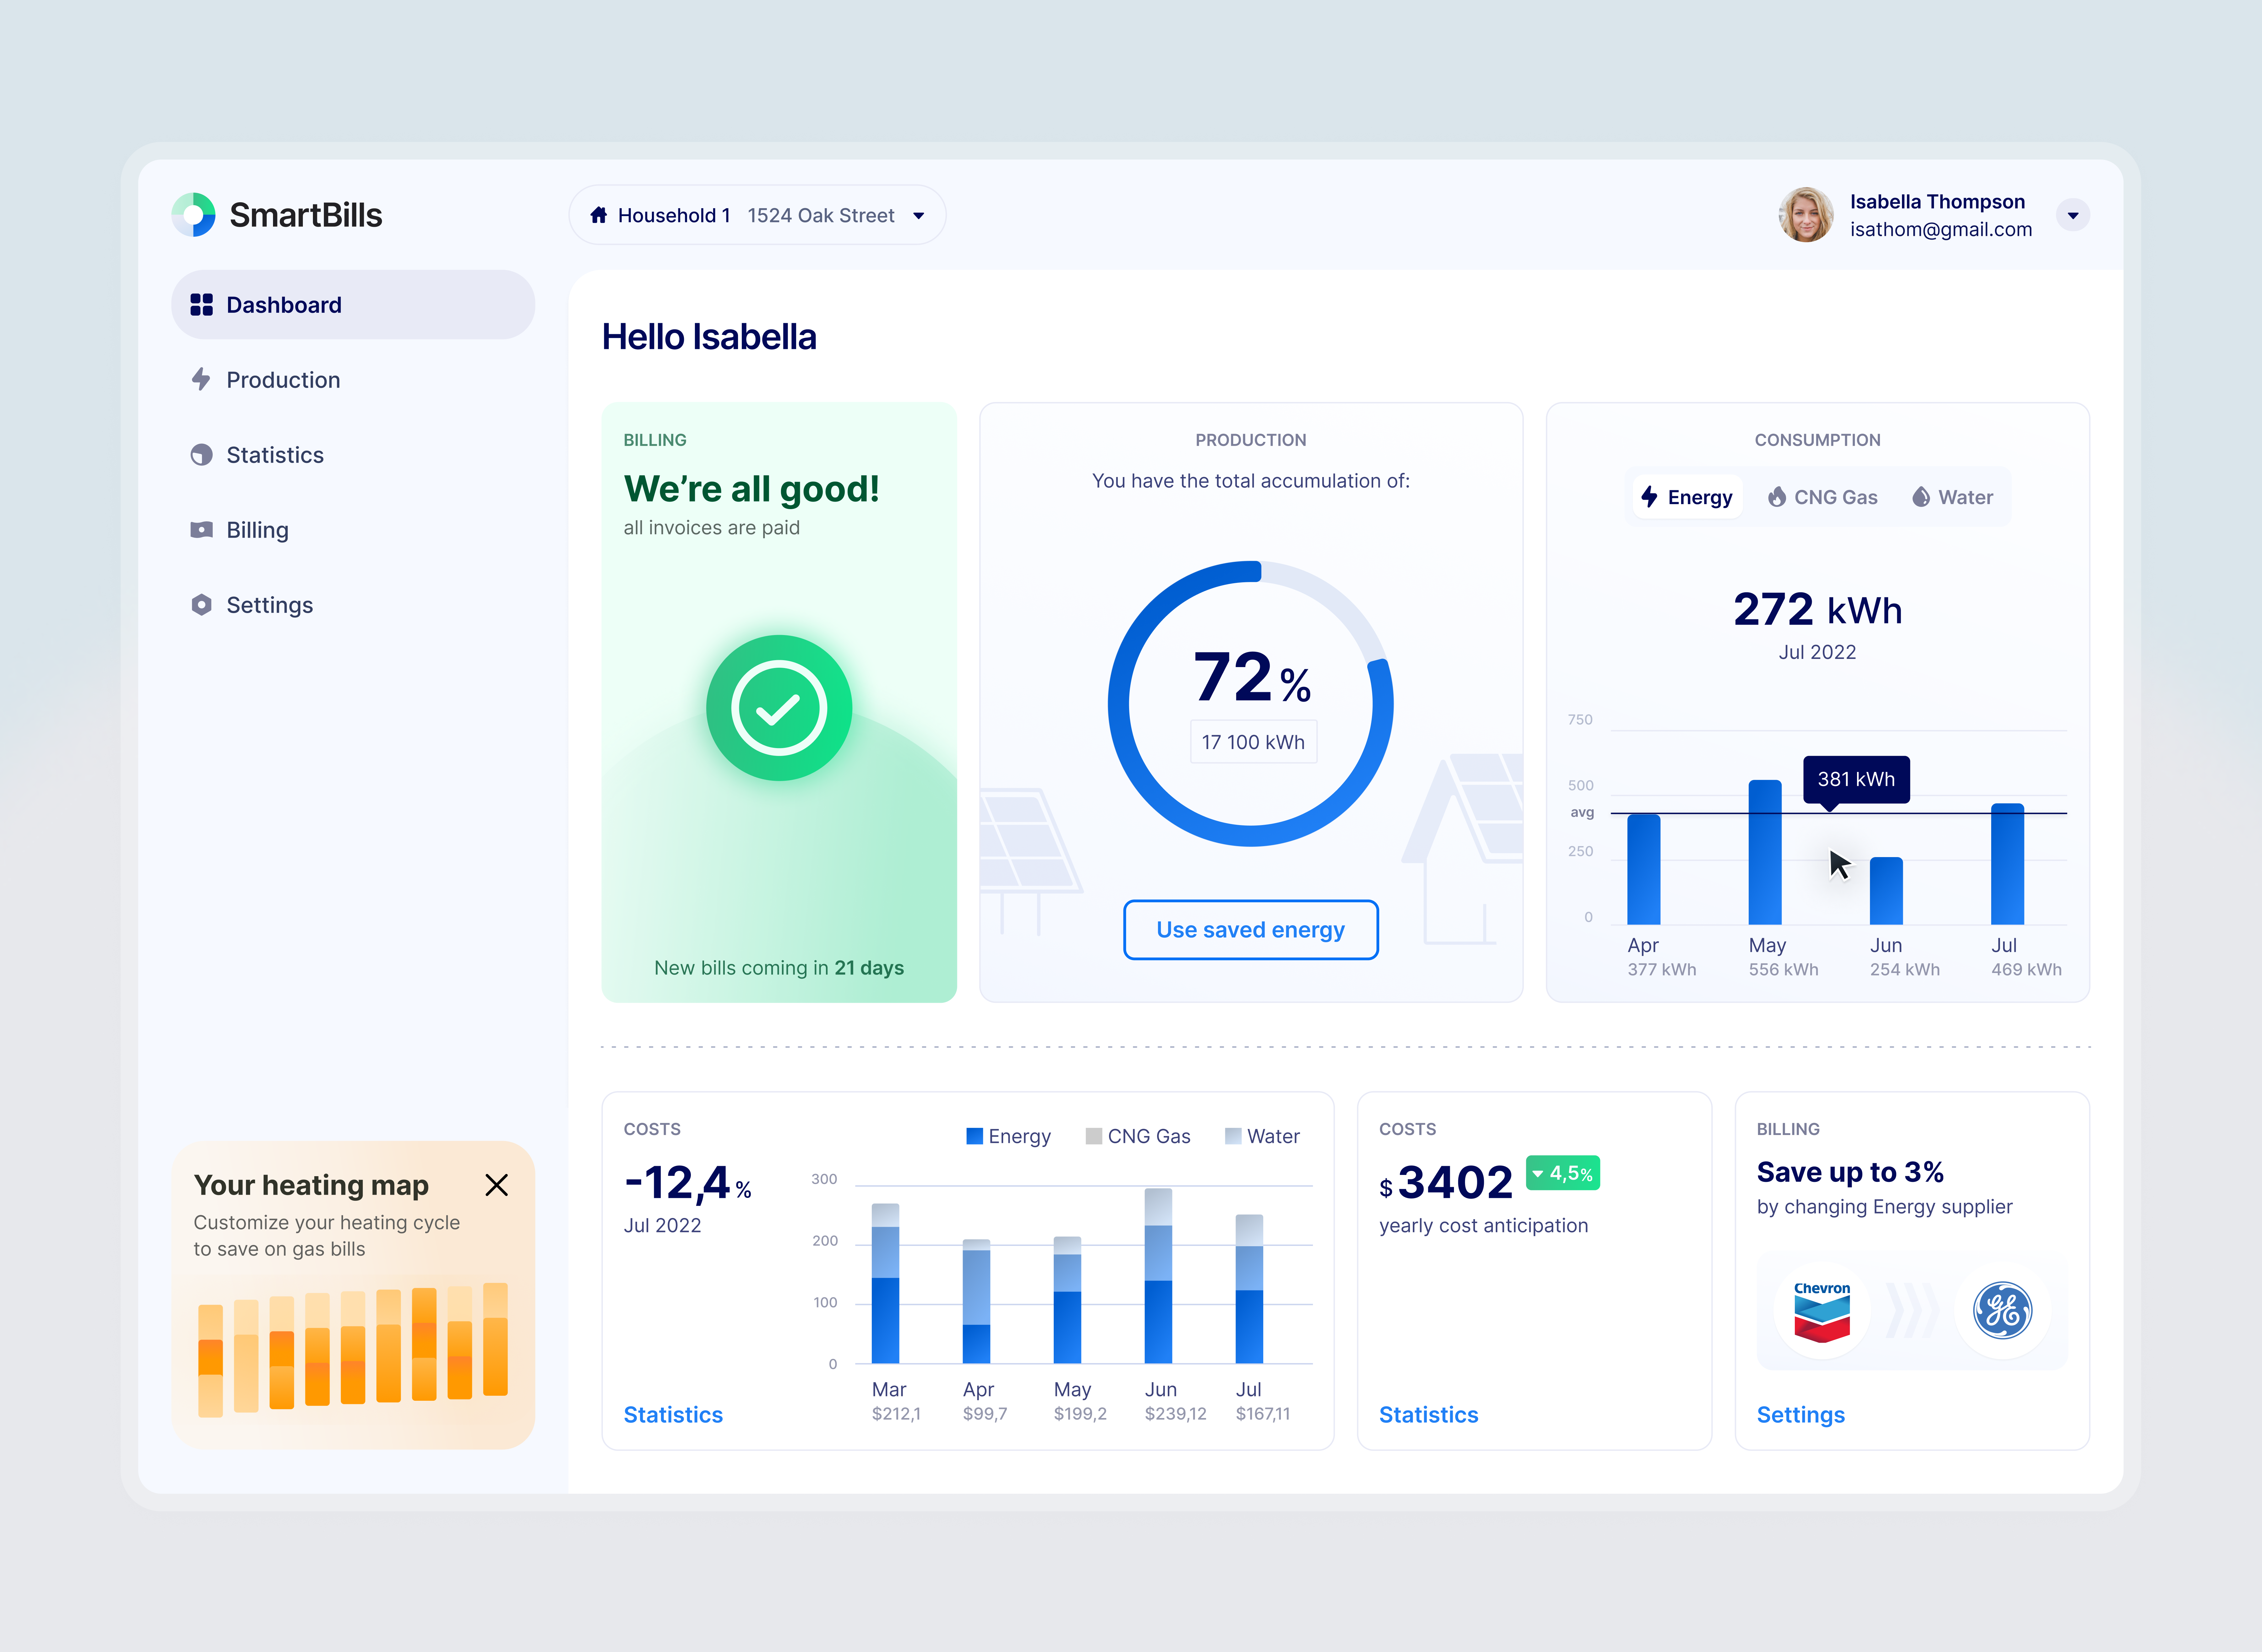Screen dimensions: 2262x1652
Task: Click the Jul $167,11 stacked cost bar
Action: tap(1249, 1289)
